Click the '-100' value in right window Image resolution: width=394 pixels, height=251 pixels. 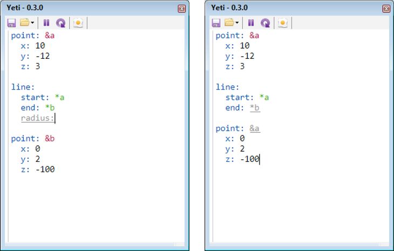pos(250,159)
